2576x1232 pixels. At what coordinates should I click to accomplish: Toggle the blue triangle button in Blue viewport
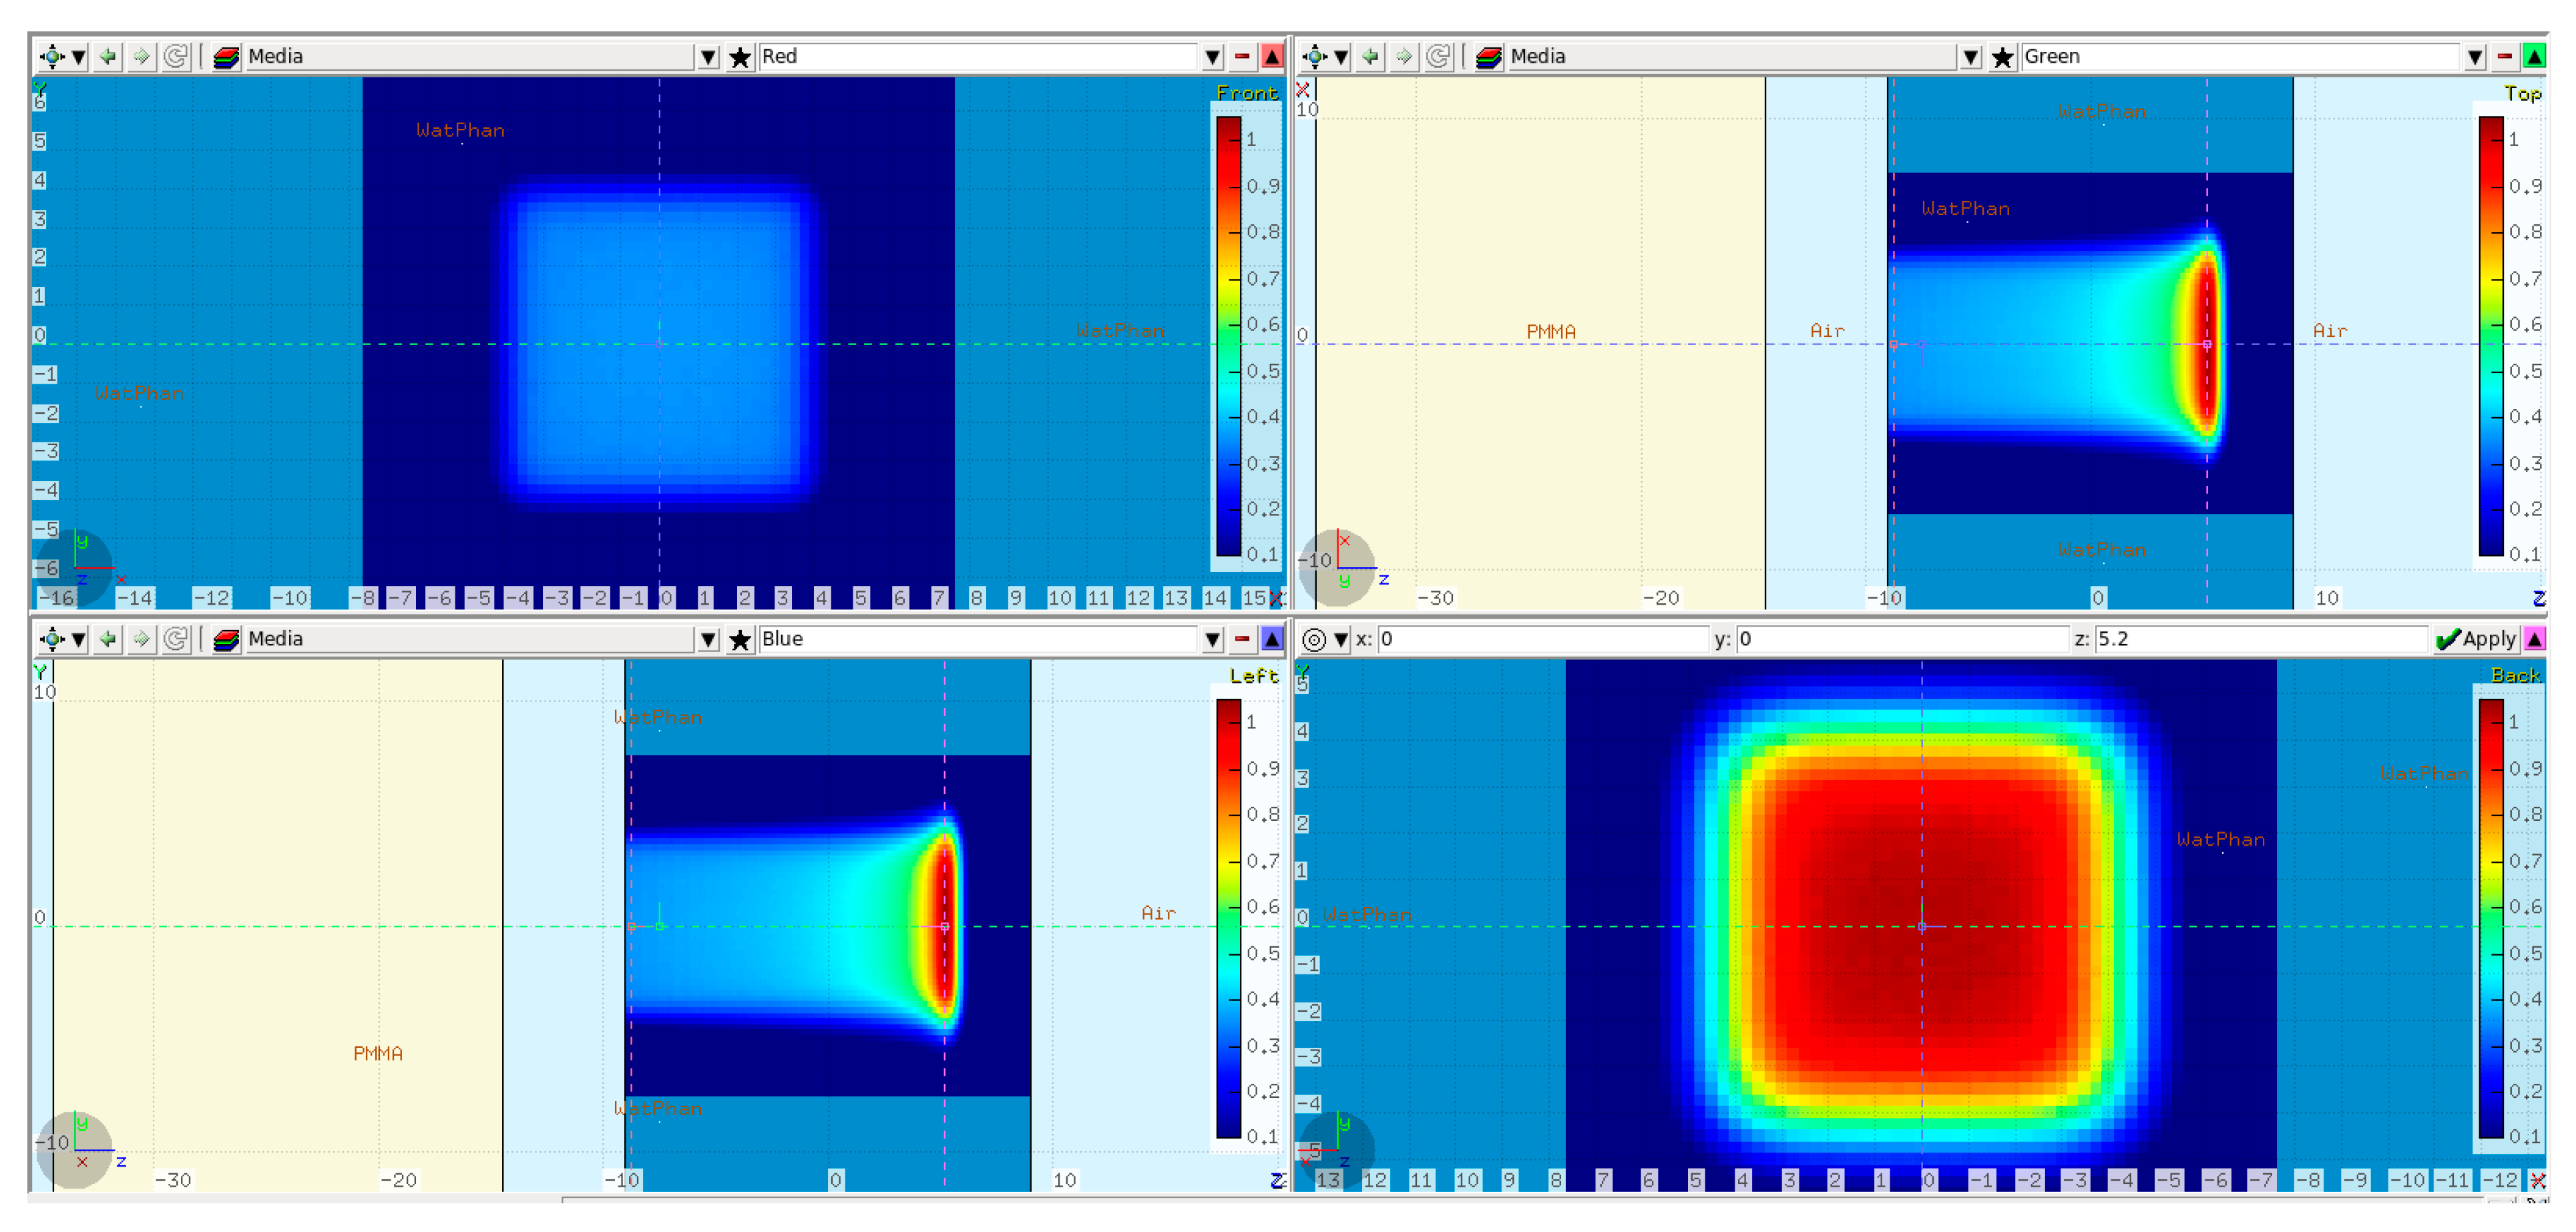click(x=1272, y=639)
